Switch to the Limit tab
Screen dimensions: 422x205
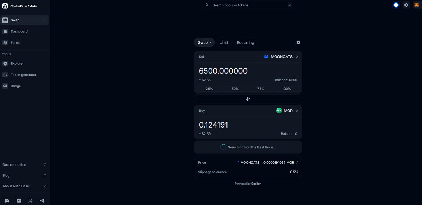pos(224,42)
